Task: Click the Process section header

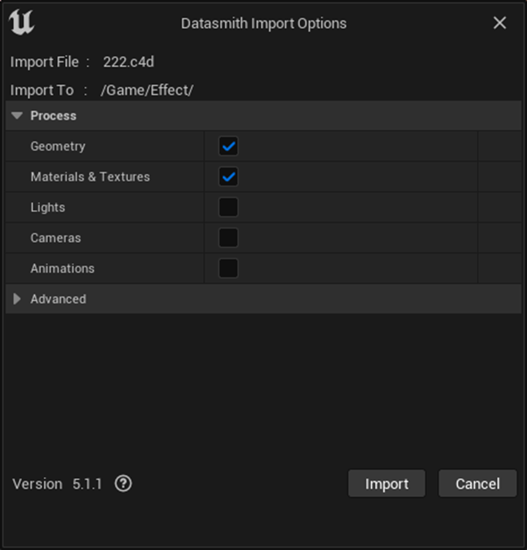Action: [53, 116]
